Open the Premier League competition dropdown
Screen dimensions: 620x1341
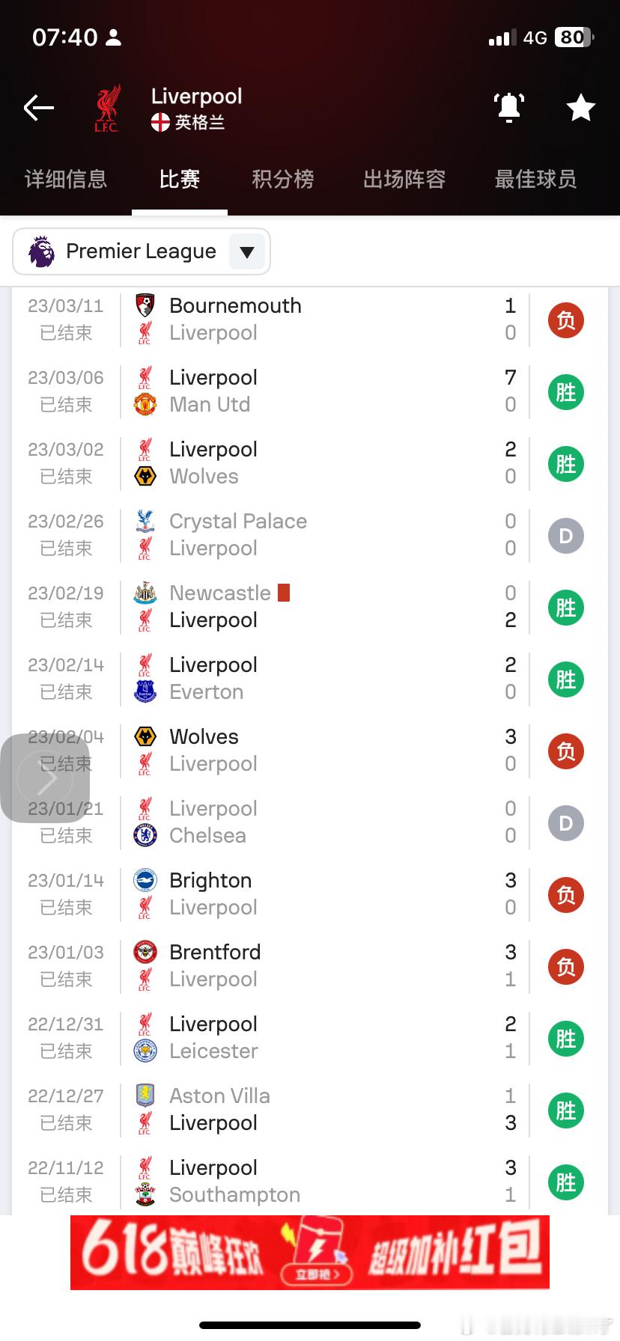[x=141, y=251]
